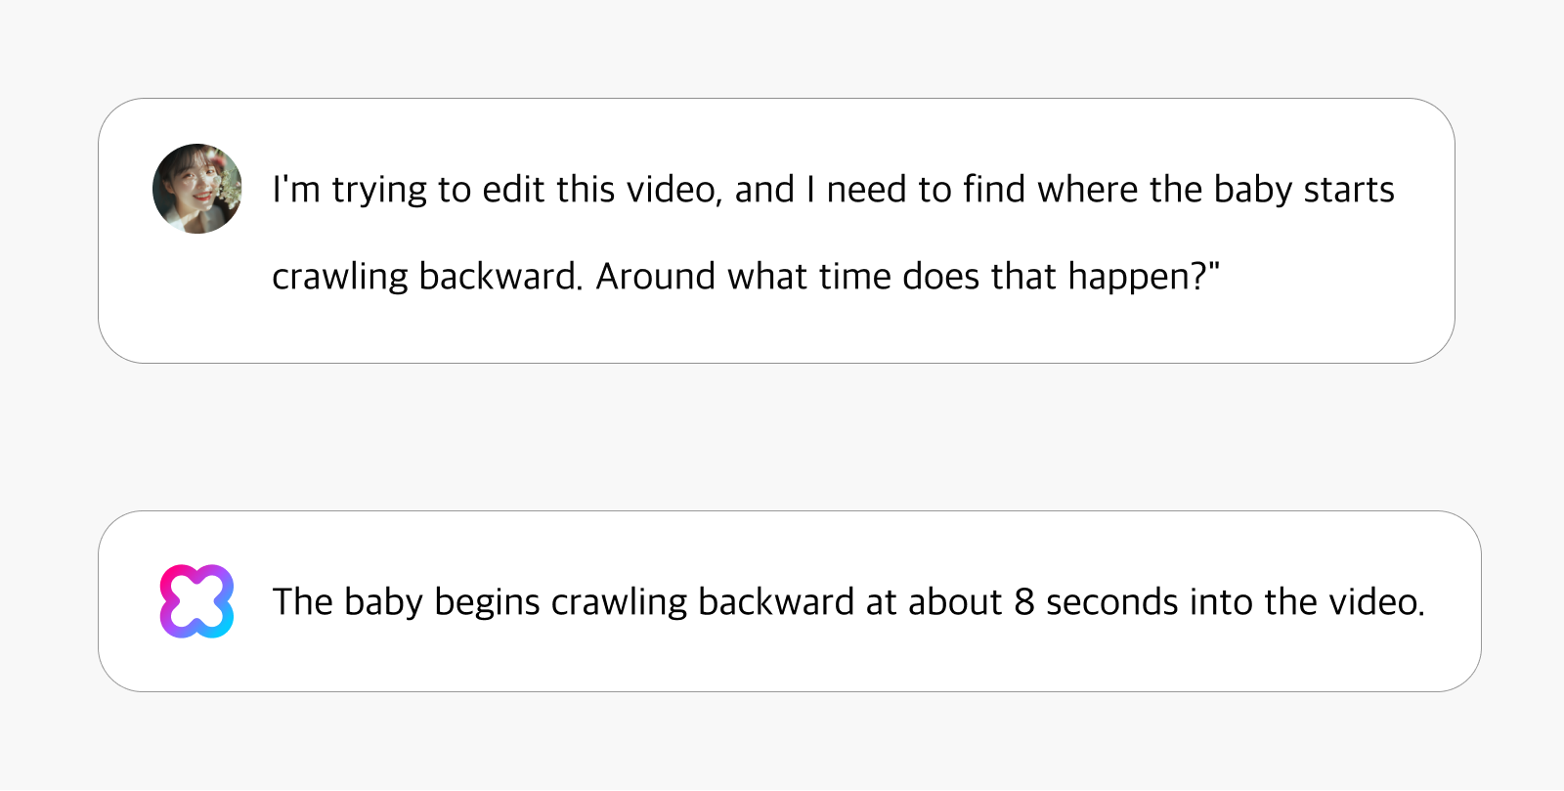Click the line starting "crawling backward. Around"

746,277
